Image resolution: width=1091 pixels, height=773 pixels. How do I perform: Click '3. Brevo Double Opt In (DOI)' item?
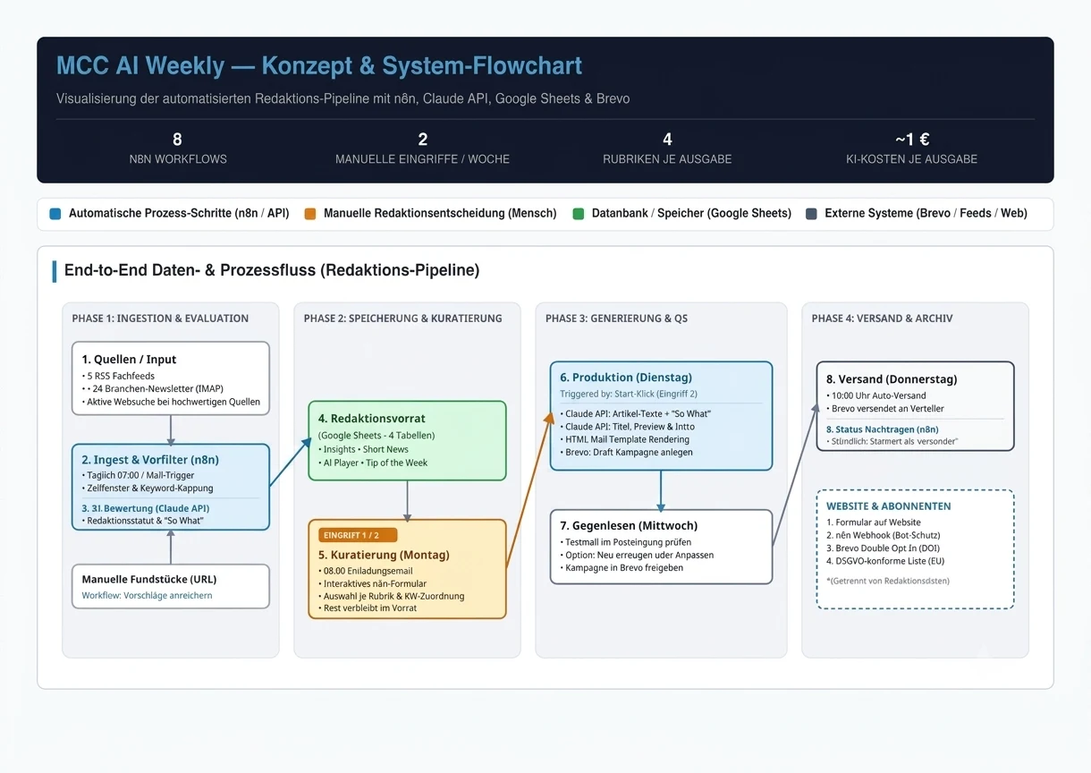point(883,548)
